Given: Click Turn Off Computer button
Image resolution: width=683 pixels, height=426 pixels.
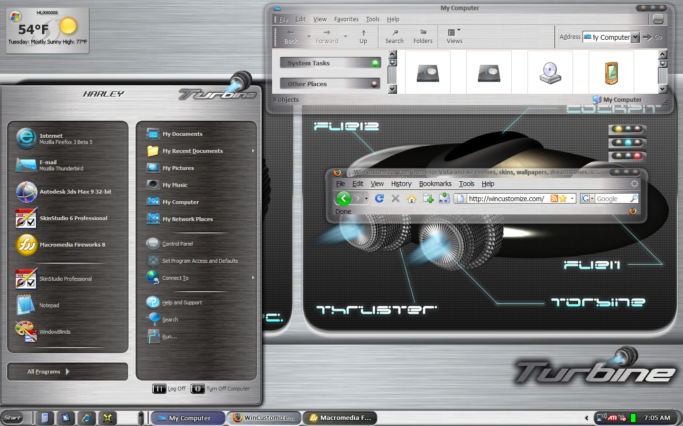Looking at the screenshot, I should [x=221, y=389].
